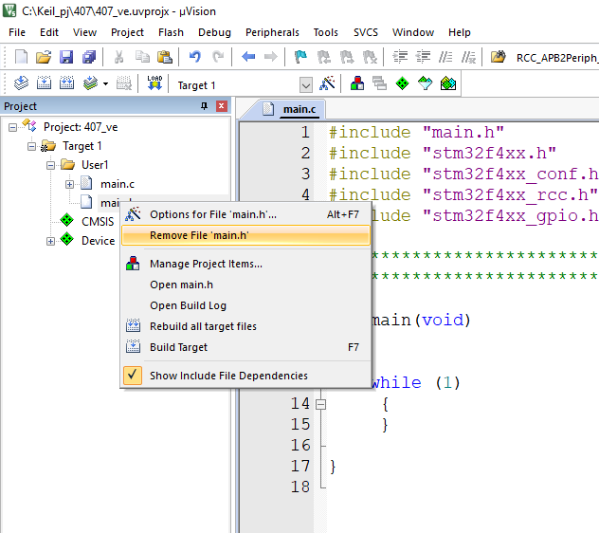
Task: Choose Manage Project Items entry
Action: [x=245, y=264]
